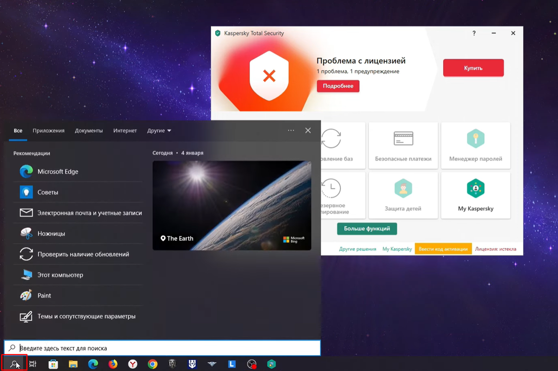
Task: Open Kaspersky help question mark
Action: [x=474, y=33]
